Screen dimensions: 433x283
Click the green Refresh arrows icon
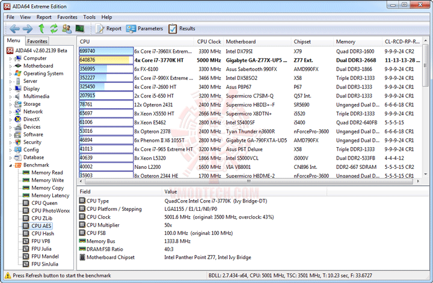54,28
